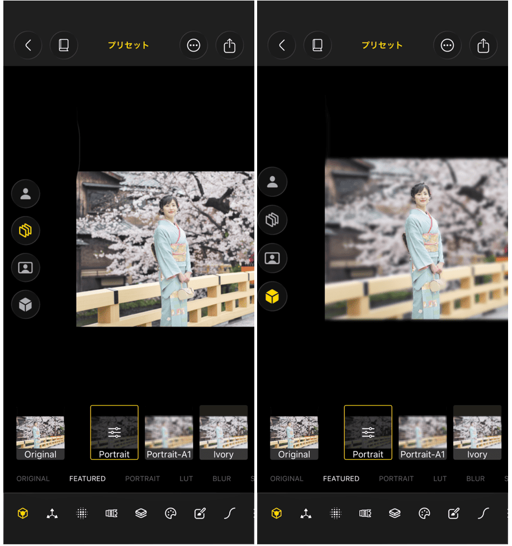Tap portrait frame icon on left screen

pos(25,267)
